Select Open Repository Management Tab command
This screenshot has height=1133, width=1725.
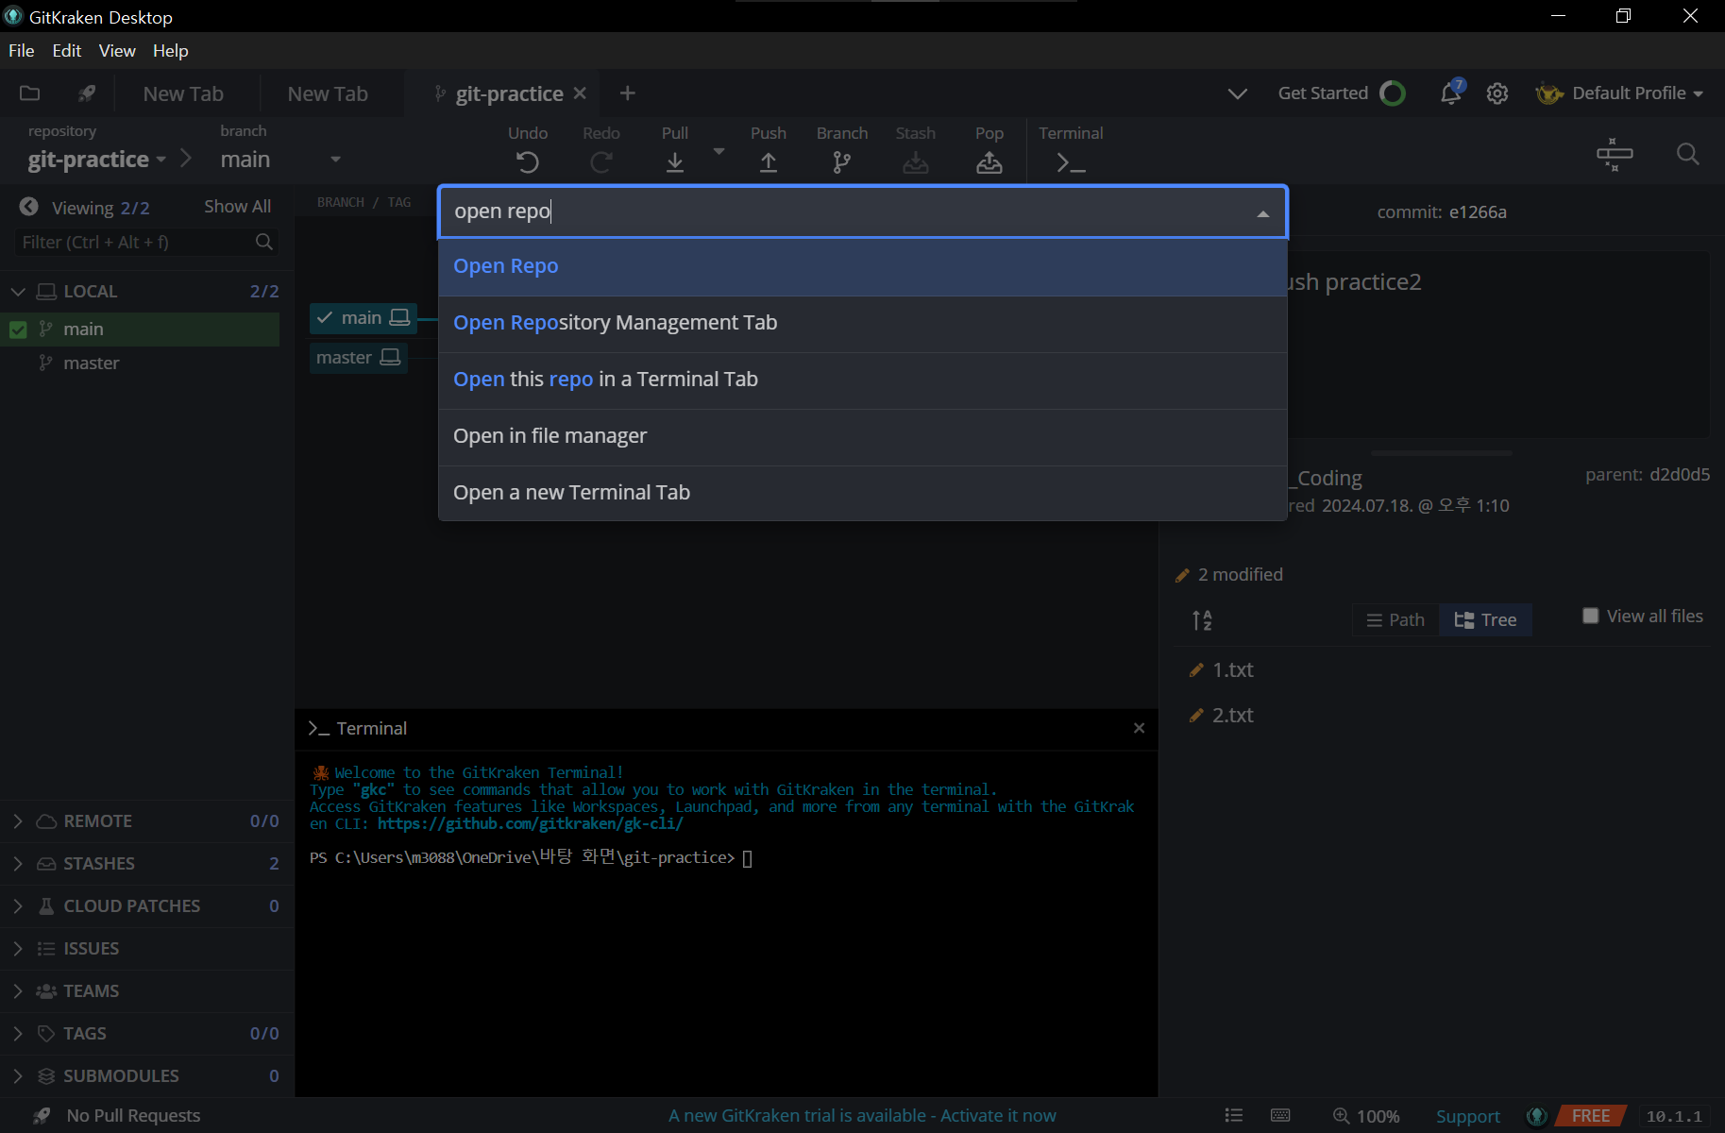pos(863,324)
